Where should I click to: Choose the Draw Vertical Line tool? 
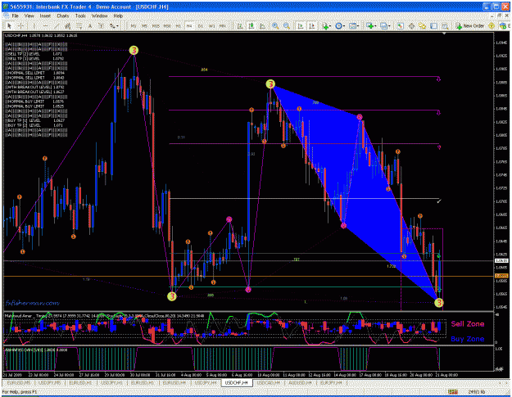pos(34,25)
